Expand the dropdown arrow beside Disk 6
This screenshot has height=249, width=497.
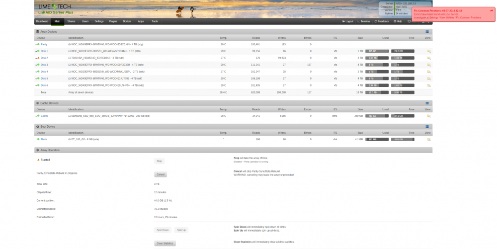36,86
